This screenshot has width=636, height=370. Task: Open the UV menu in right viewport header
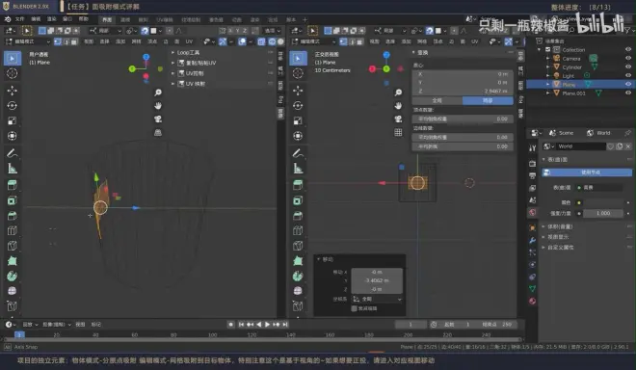(x=474, y=41)
